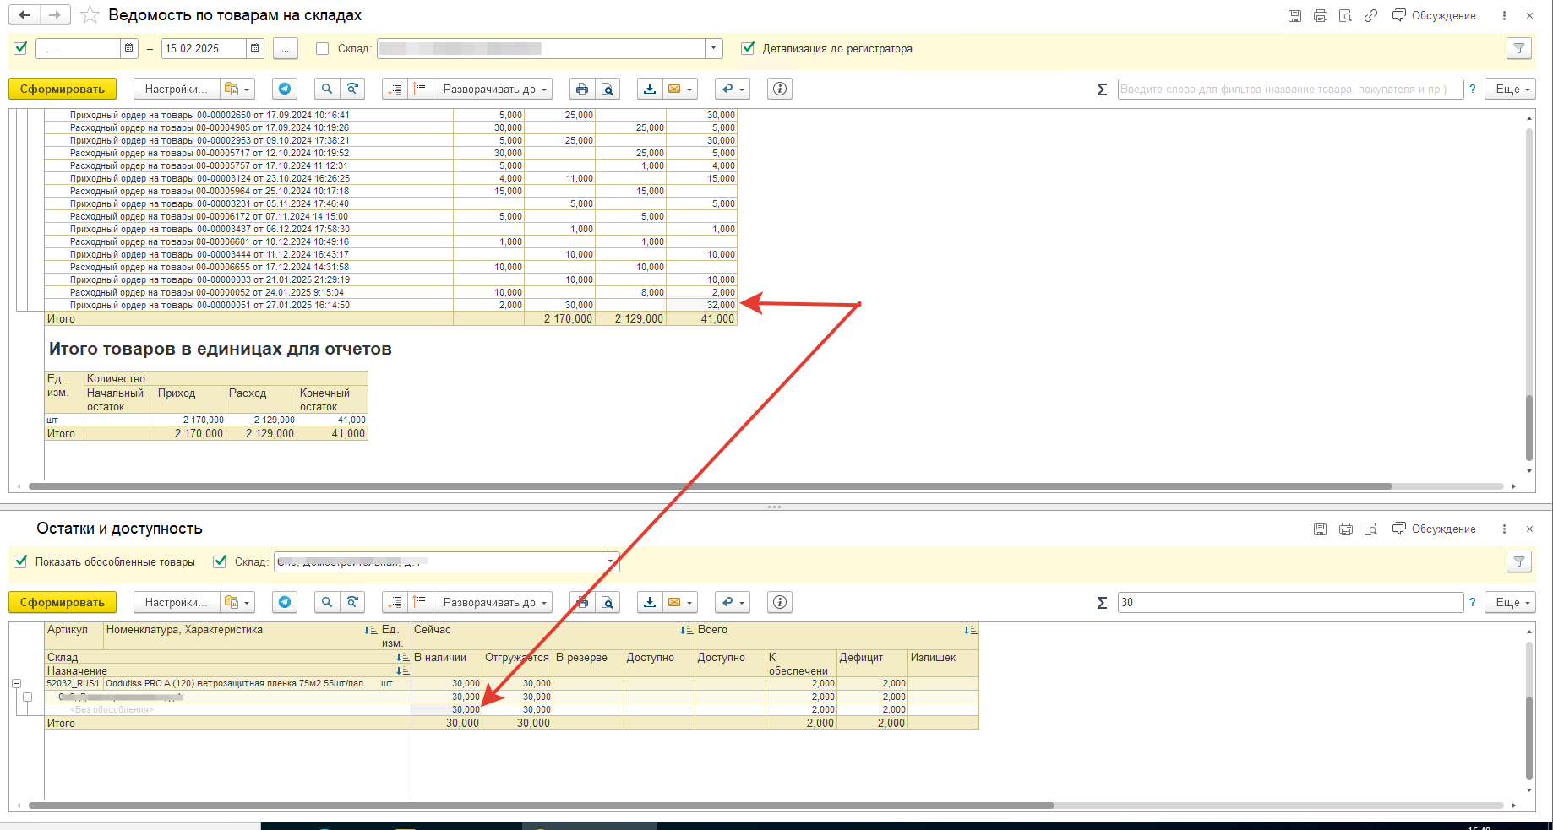The width and height of the screenshot is (1553, 830).
Task: Click 'Настройки...' button in lower report
Action: tap(175, 602)
